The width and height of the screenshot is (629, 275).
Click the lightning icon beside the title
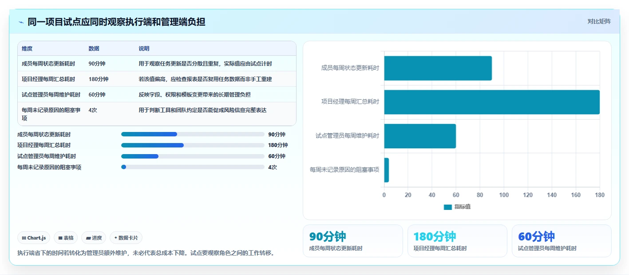(21, 22)
